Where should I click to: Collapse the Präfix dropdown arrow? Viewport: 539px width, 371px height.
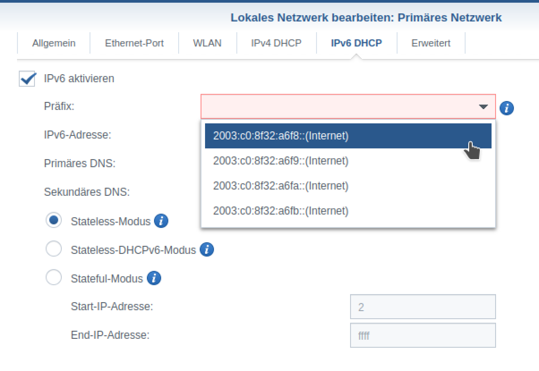pos(483,107)
